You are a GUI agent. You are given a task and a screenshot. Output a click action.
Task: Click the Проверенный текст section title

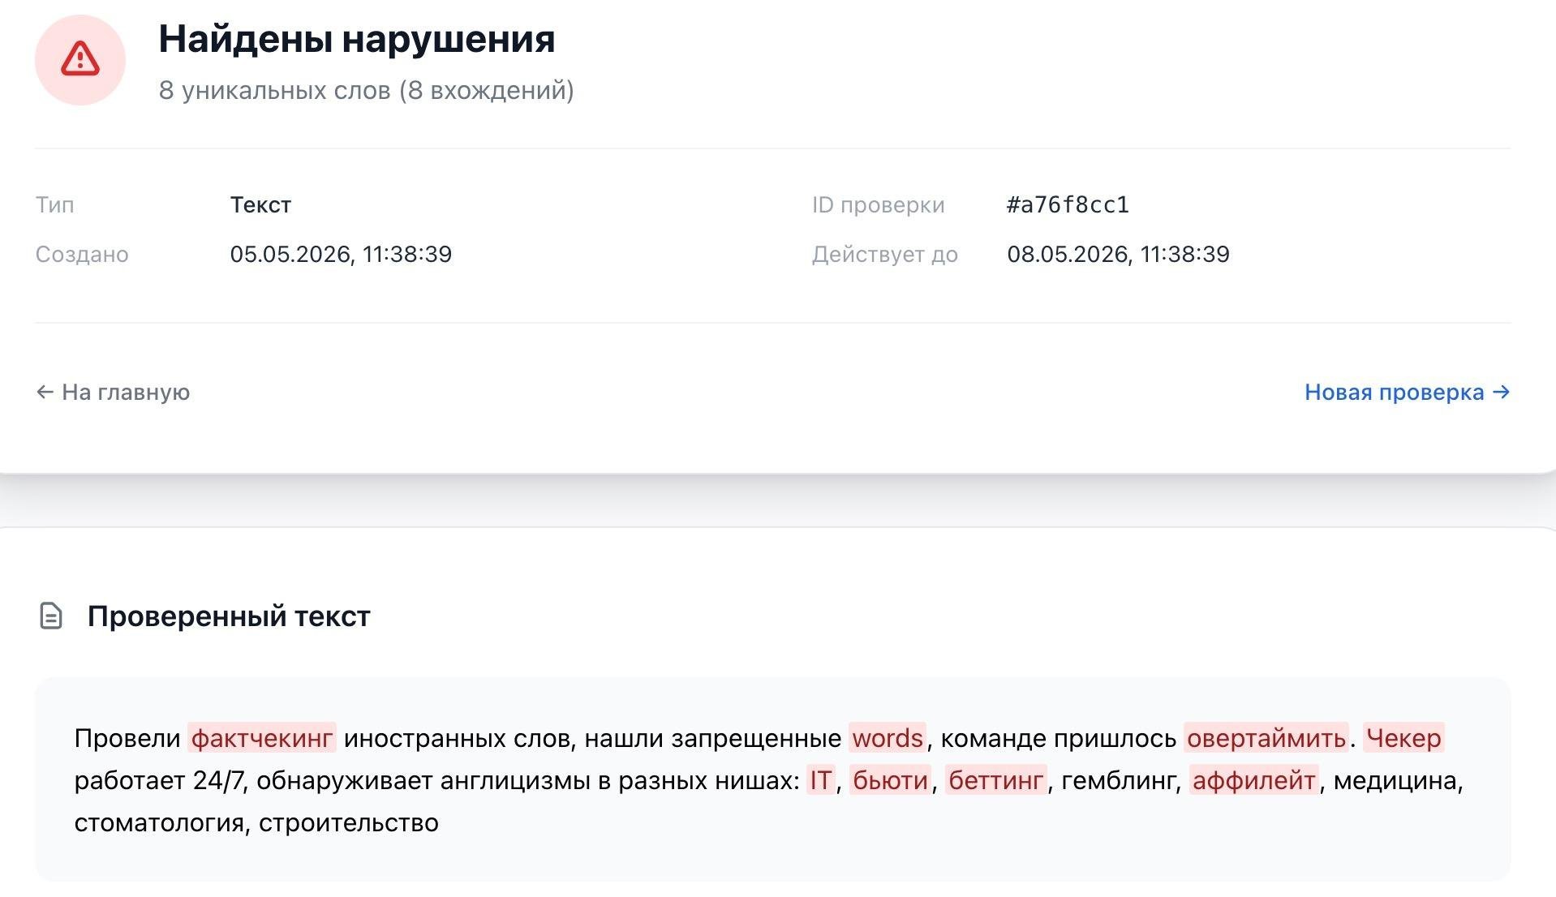pyautogui.click(x=229, y=616)
